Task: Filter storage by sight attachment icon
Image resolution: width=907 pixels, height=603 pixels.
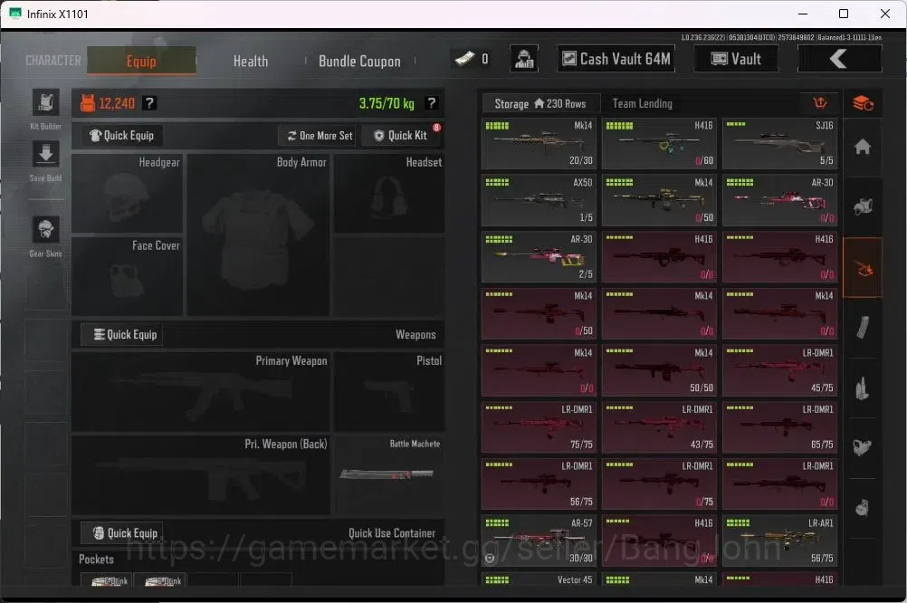Action: pos(863,447)
